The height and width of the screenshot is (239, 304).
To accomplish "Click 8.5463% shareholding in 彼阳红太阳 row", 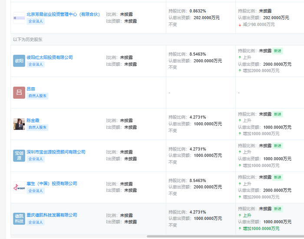I will (x=198, y=54).
